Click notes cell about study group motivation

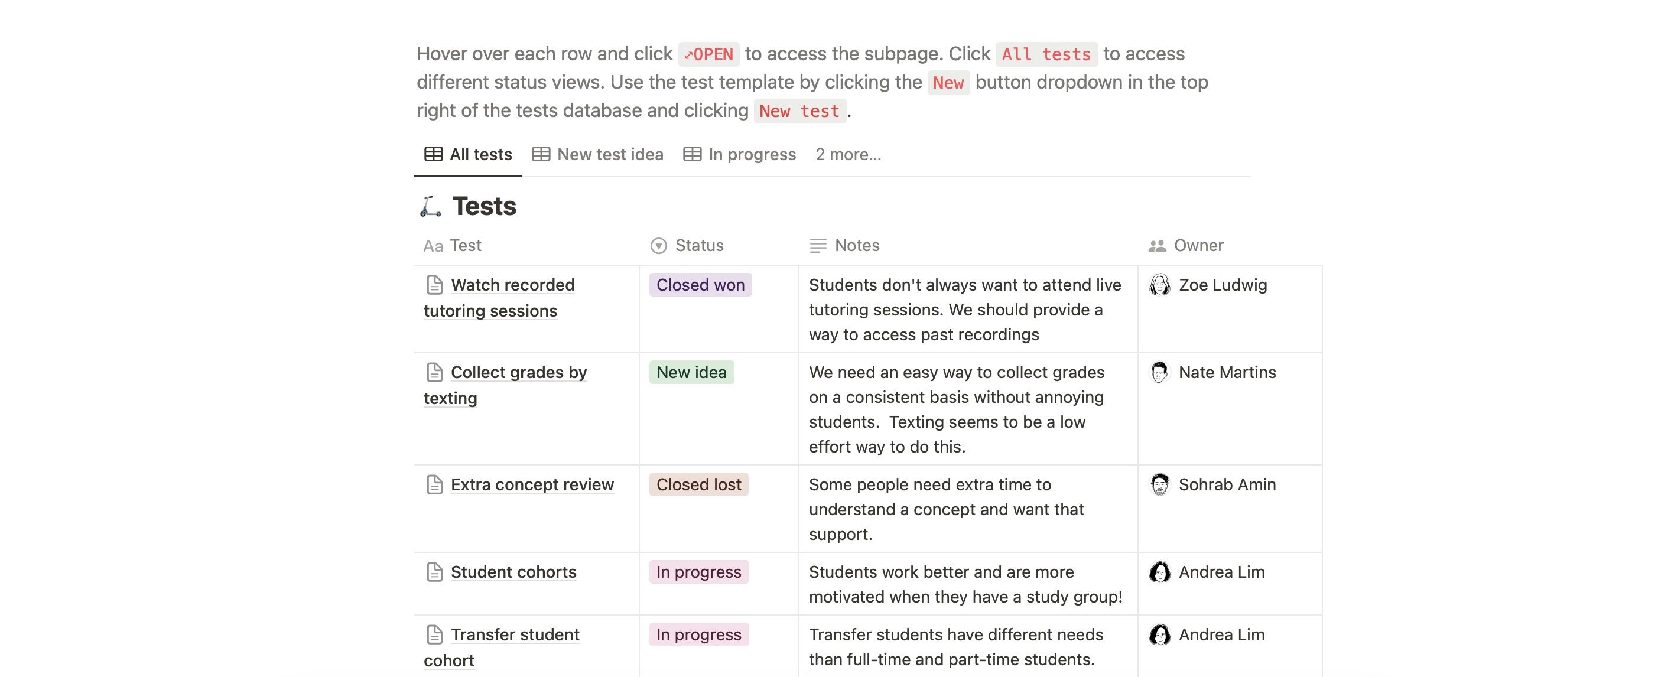(965, 584)
